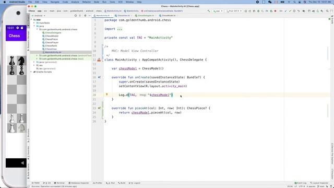334x188 pixels.
Task: Open the VCS menu
Action: [121, 2]
